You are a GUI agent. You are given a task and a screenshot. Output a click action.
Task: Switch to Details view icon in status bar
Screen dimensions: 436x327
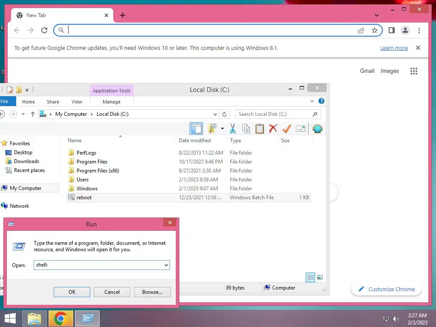[x=310, y=277]
